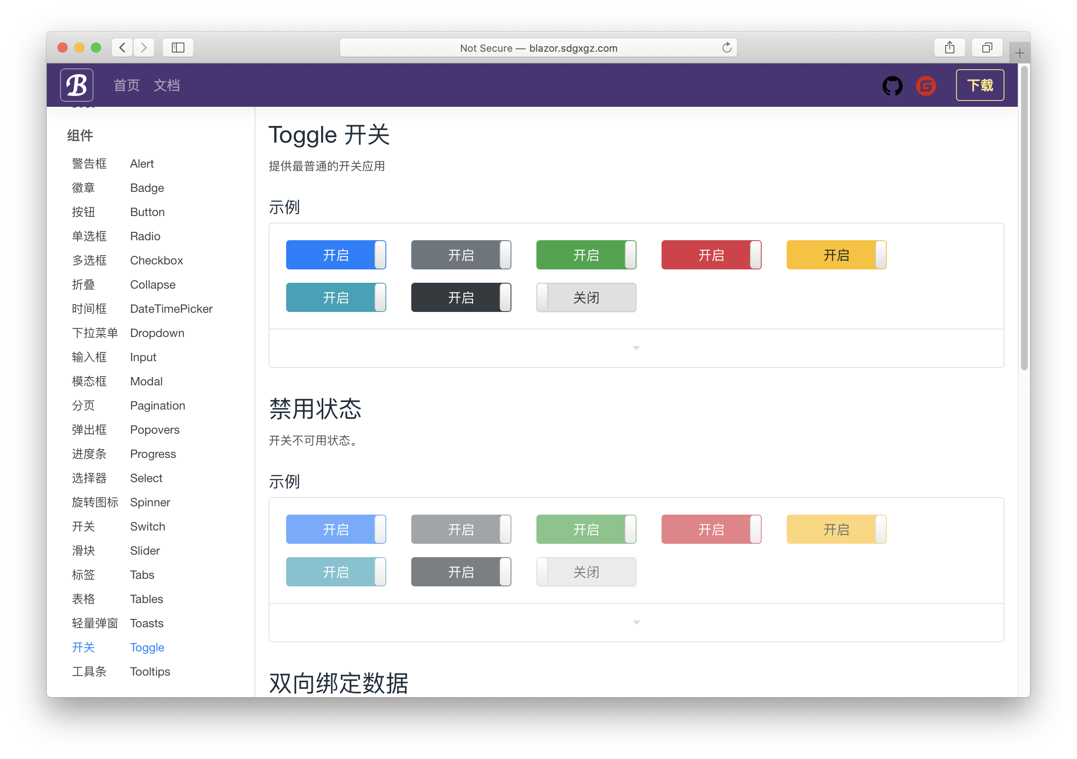Open the 旋转图标 Spinner component page
Image resolution: width=1077 pixels, height=759 pixels.
tap(150, 502)
